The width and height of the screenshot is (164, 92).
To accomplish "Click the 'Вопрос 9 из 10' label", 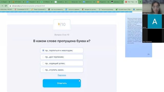I will pos(62,35).
